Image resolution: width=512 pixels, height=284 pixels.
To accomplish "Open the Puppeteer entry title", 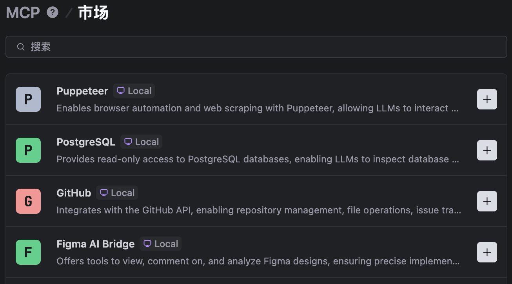I will pyautogui.click(x=82, y=91).
